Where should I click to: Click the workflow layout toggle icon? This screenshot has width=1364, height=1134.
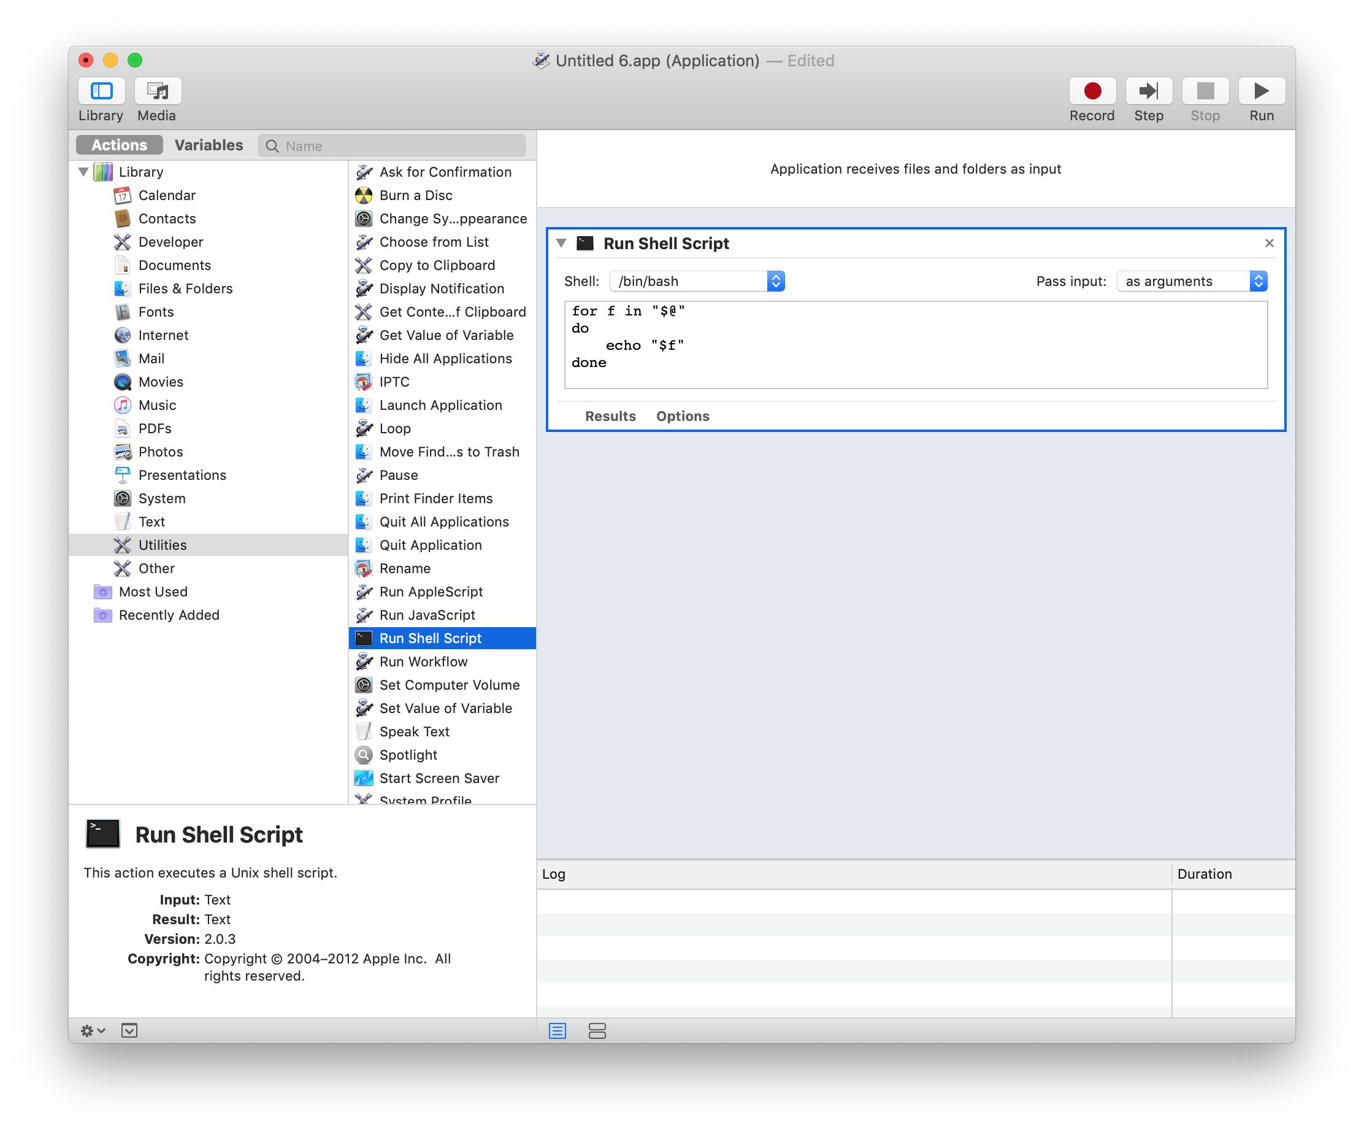coord(596,1031)
